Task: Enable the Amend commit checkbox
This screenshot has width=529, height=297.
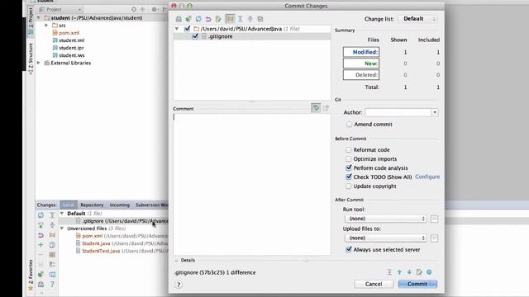Action: pyautogui.click(x=349, y=125)
